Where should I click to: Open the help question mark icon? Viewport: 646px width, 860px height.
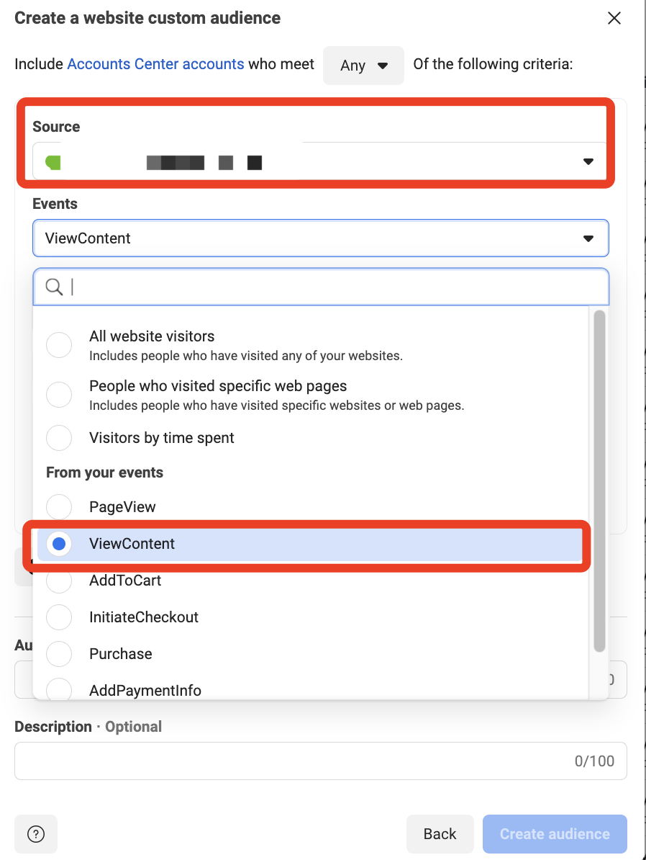click(36, 833)
